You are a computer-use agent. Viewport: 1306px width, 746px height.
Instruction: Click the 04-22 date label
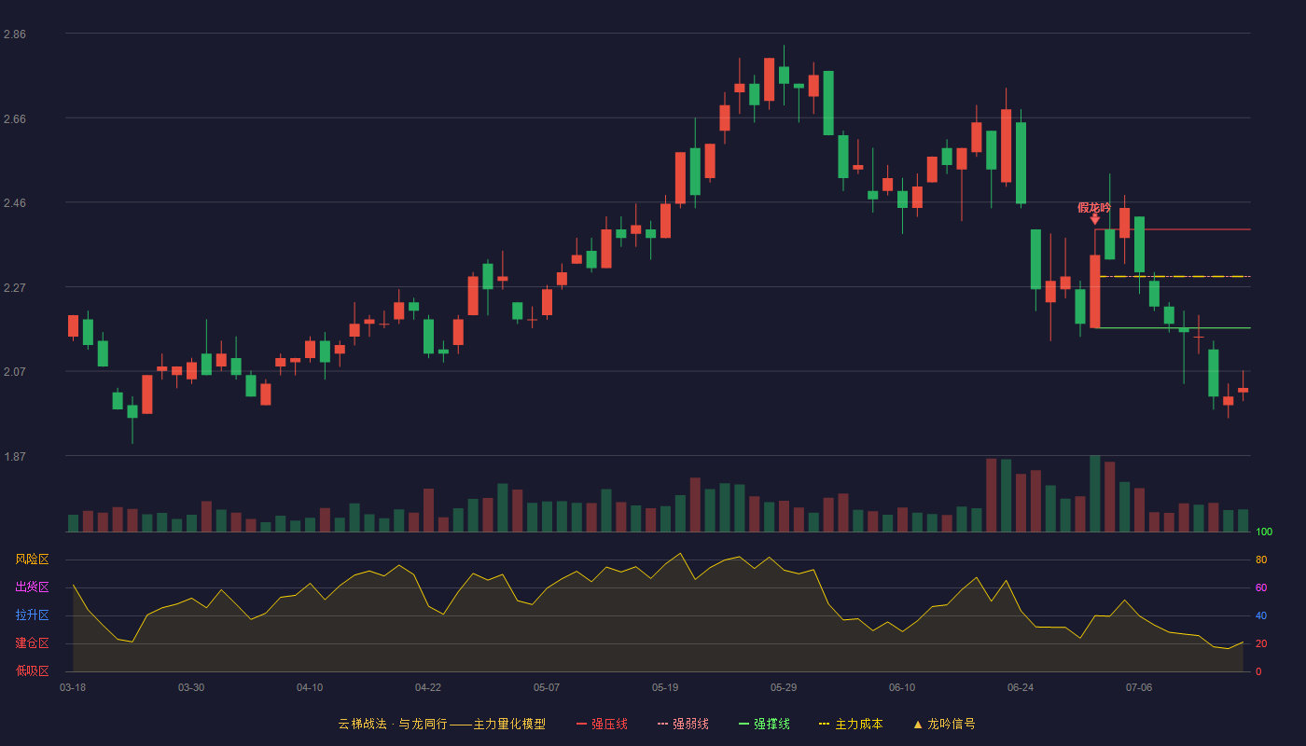(428, 687)
